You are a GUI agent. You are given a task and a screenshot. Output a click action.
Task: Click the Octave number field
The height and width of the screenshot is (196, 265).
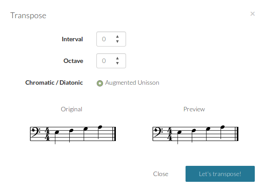(111, 61)
